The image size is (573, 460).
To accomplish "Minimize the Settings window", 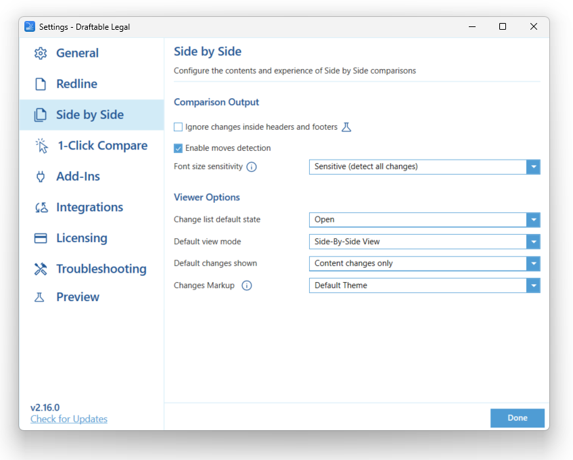I will (x=472, y=26).
